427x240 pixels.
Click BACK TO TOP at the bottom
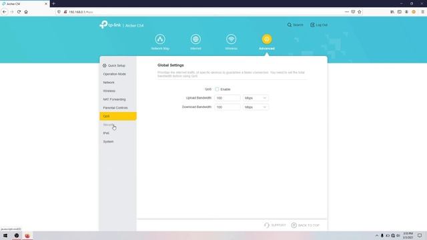point(306,225)
